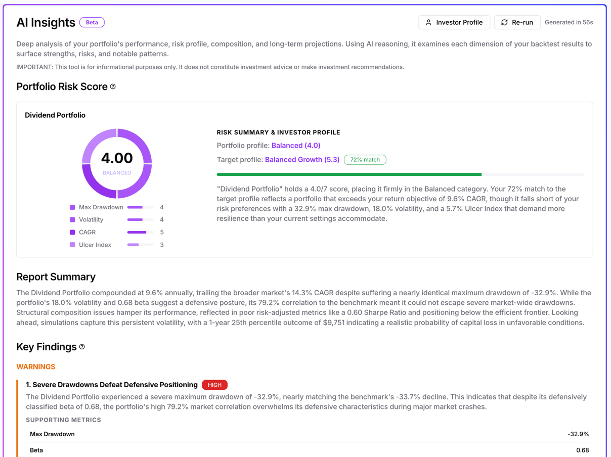Click the Max Drawdown legend square icon
The width and height of the screenshot is (611, 457).
click(72, 207)
